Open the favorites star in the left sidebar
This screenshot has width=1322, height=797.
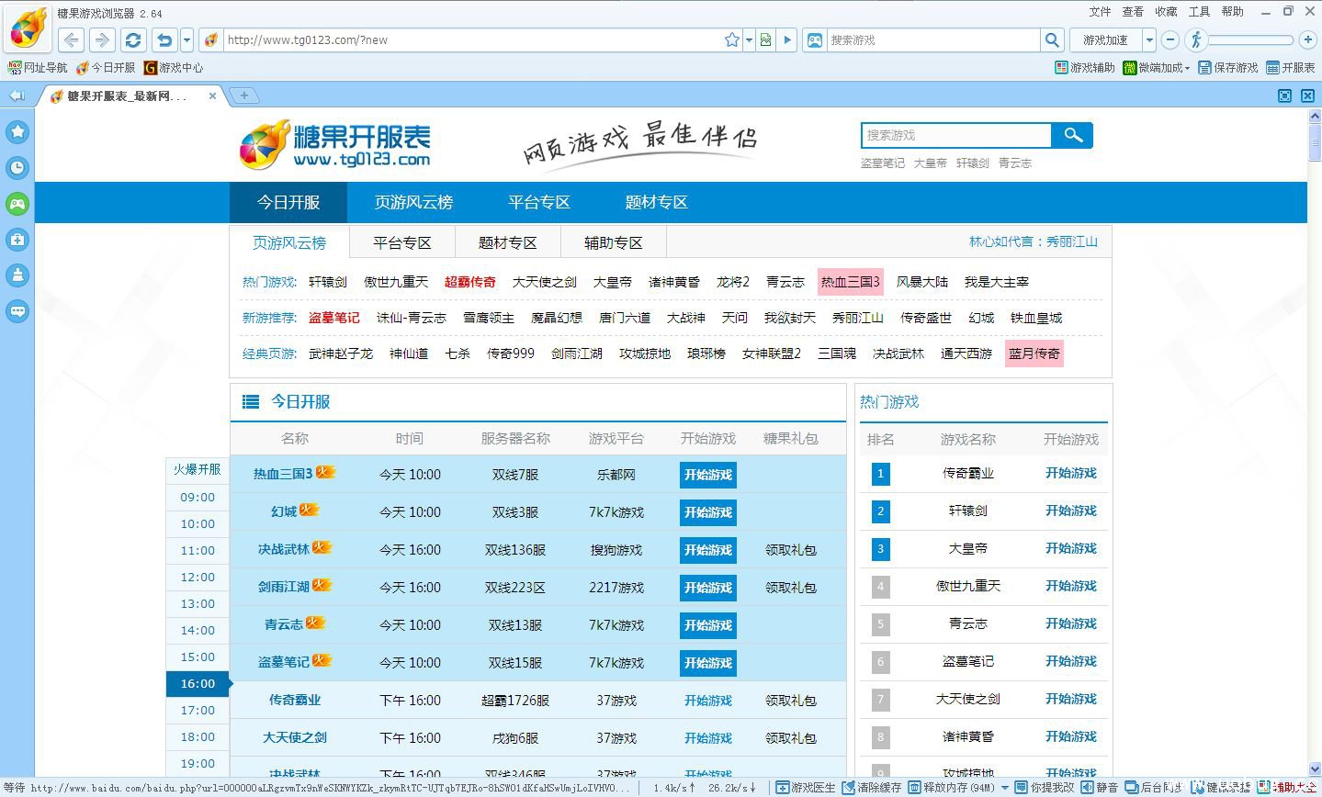click(x=17, y=131)
